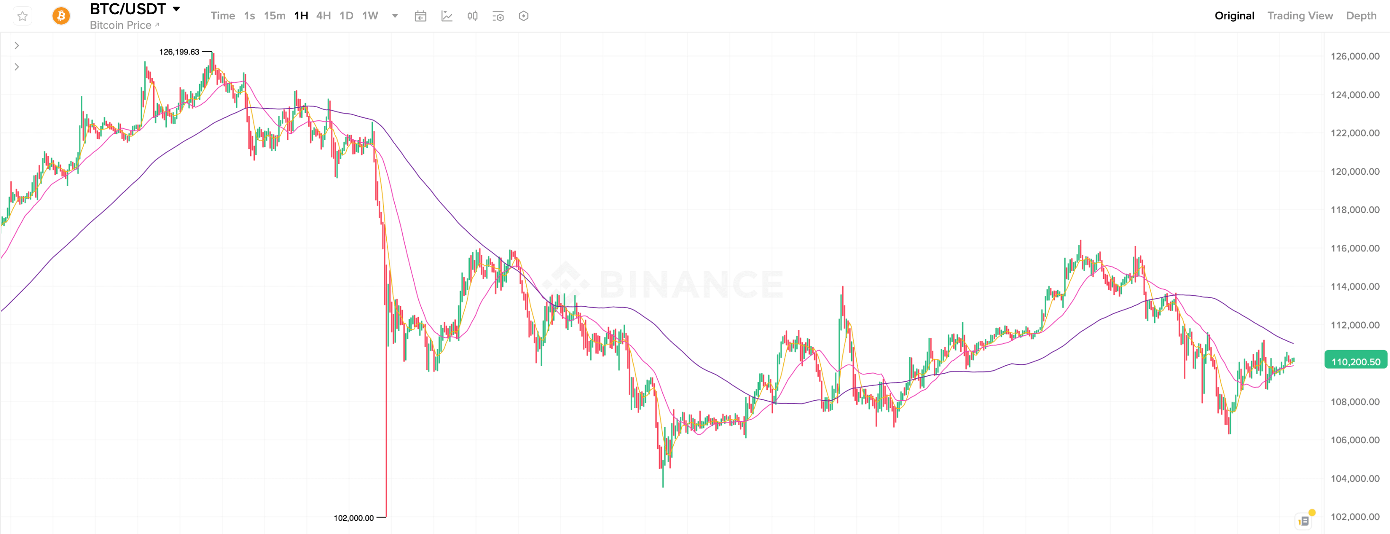The height and width of the screenshot is (534, 1390).
Task: Change candlestick chart style icon
Action: point(472,16)
